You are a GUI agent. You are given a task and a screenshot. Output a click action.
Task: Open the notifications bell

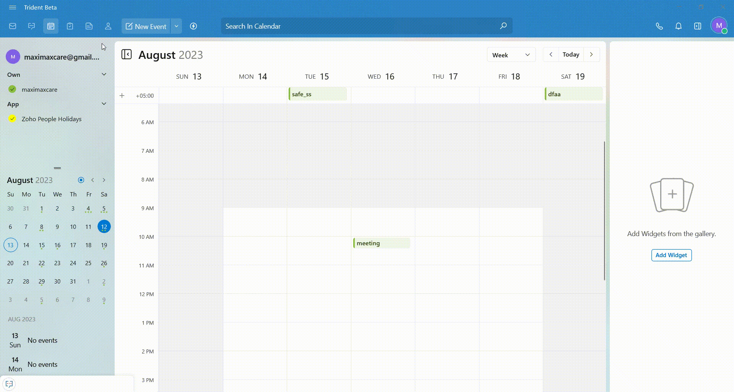point(678,26)
